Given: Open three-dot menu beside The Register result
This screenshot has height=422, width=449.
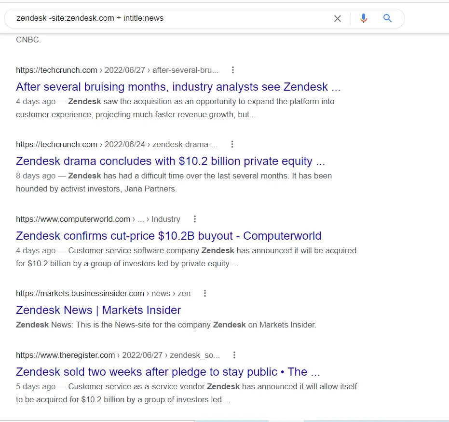Looking at the screenshot, I should click(234, 355).
